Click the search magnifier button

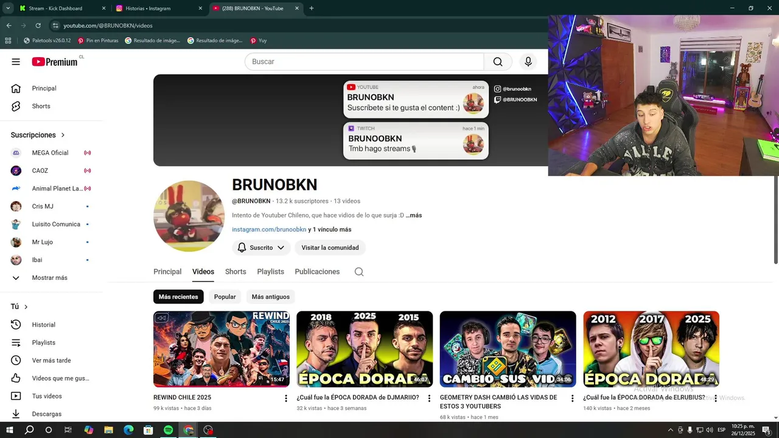click(498, 61)
